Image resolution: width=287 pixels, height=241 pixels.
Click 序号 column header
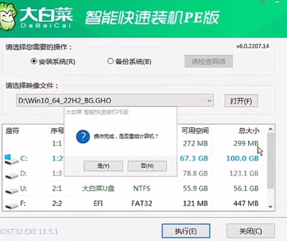(x=57, y=131)
